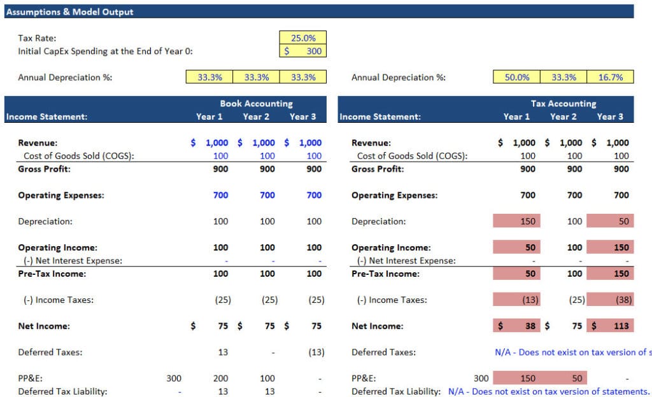Select the Tax Accounting header
The image size is (652, 397).
coord(564,103)
